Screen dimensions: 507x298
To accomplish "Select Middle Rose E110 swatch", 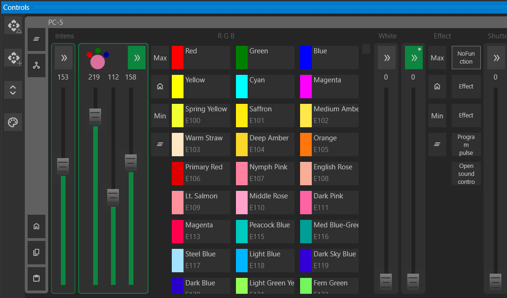I will tap(265, 203).
